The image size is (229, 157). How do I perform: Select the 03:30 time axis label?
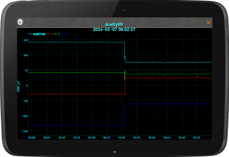tap(122, 138)
